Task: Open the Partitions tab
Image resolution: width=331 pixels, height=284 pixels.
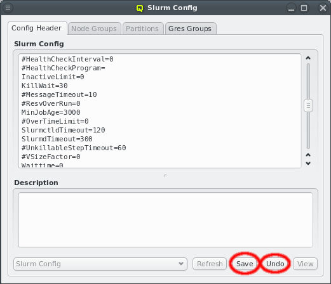Action: coord(142,29)
